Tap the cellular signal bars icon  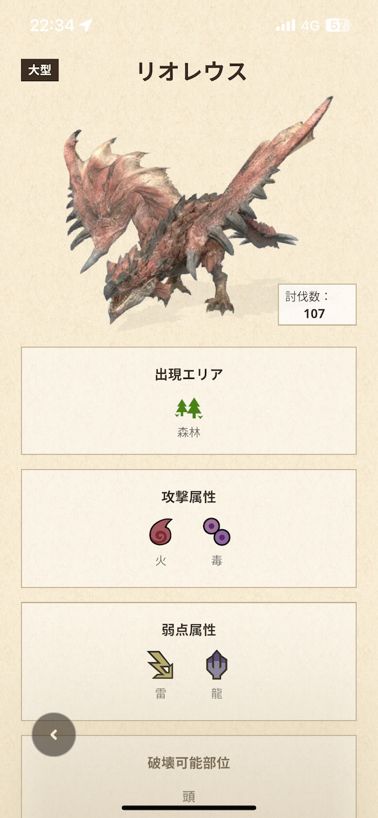[x=285, y=26]
